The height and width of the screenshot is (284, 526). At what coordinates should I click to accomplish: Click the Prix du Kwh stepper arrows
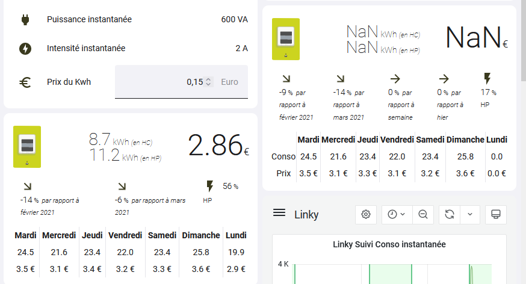[208, 82]
